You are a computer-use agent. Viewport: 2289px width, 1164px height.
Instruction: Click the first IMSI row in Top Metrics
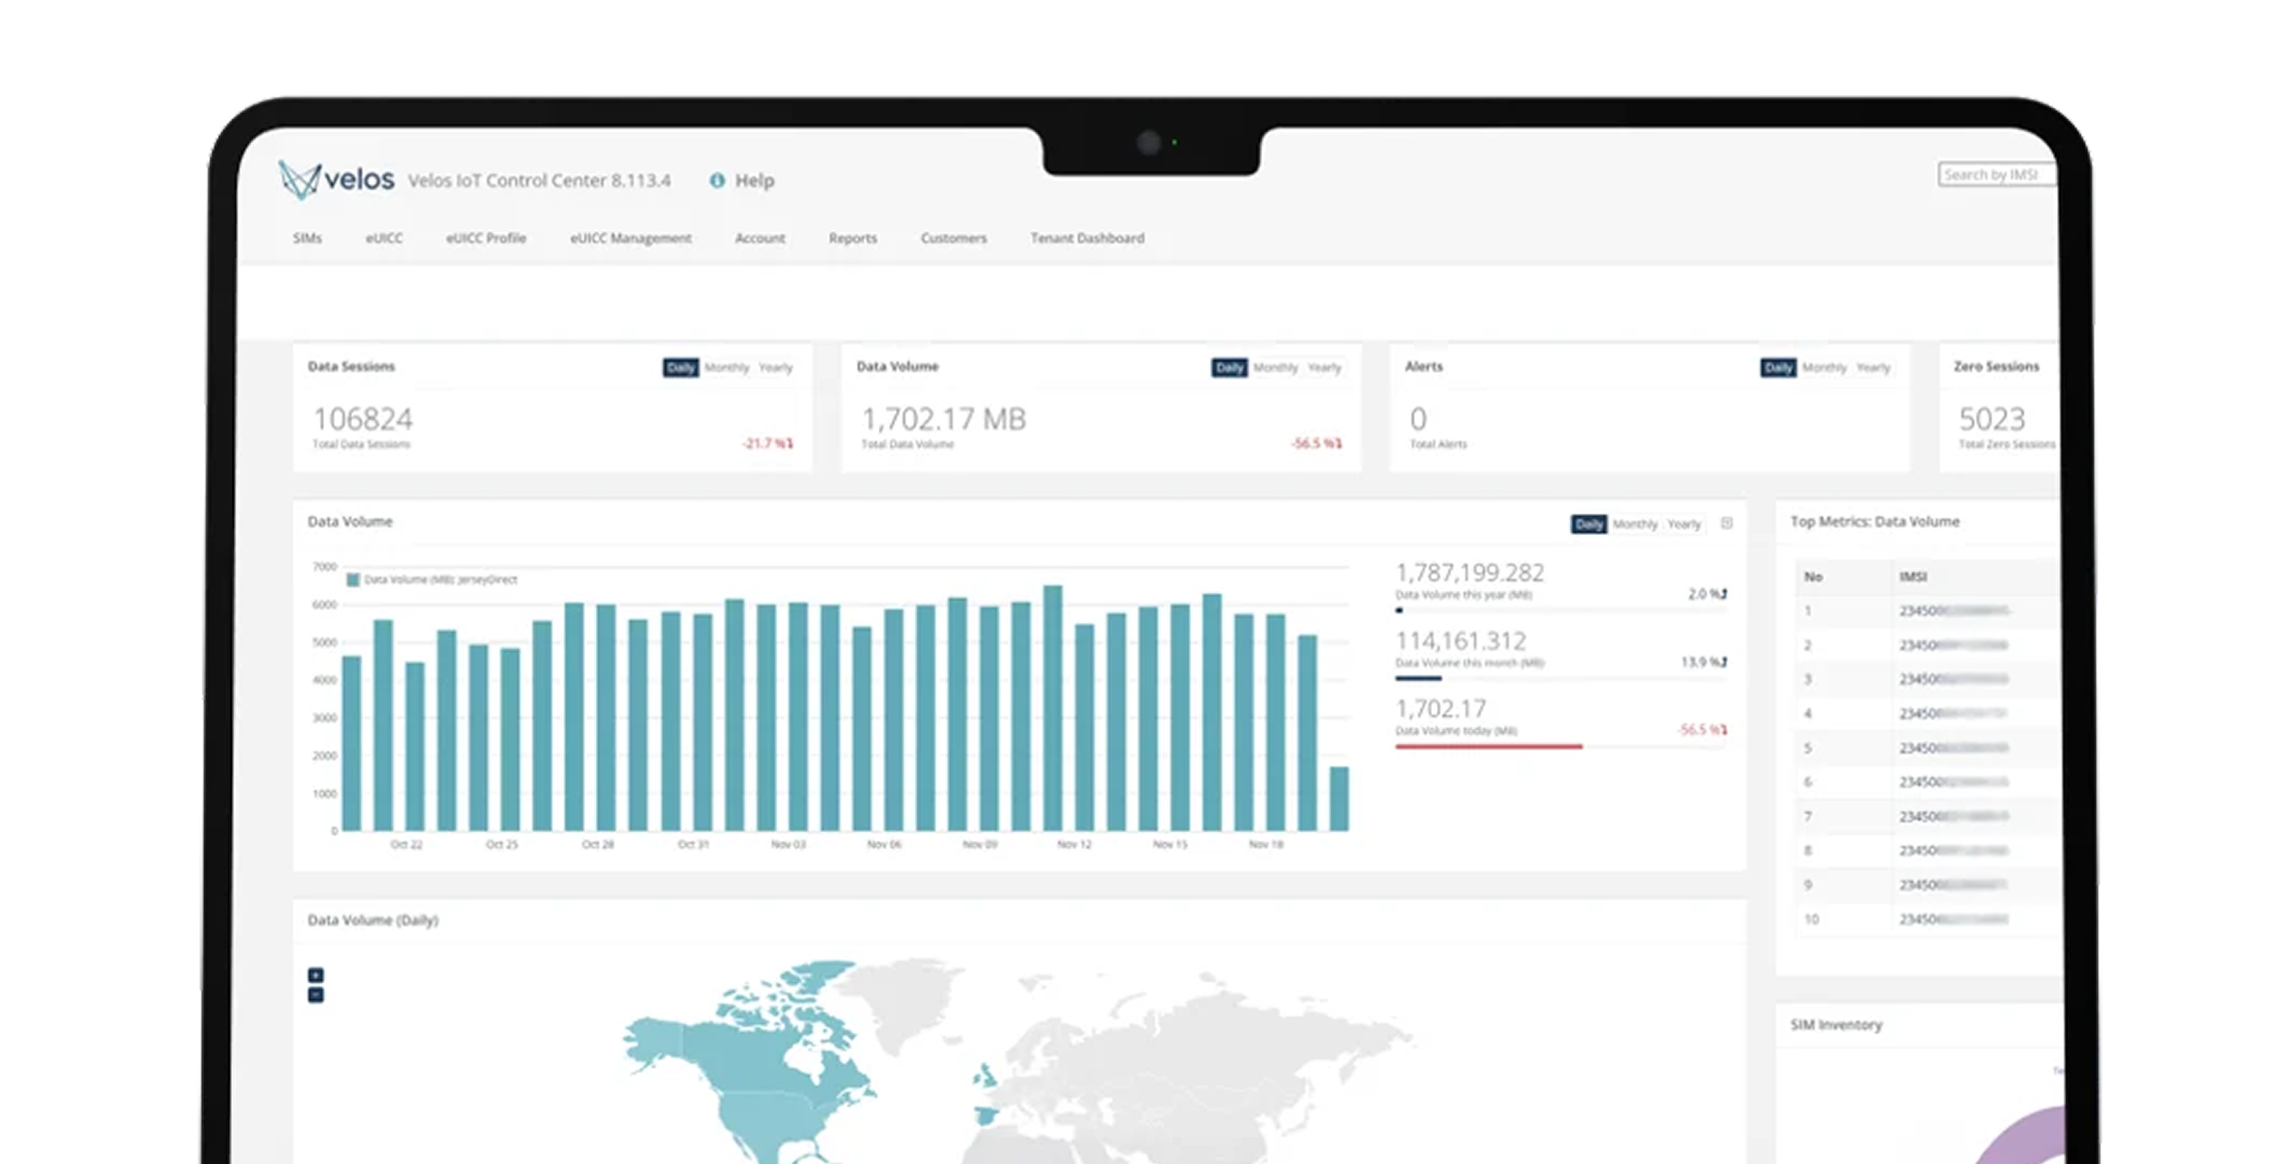click(1952, 611)
